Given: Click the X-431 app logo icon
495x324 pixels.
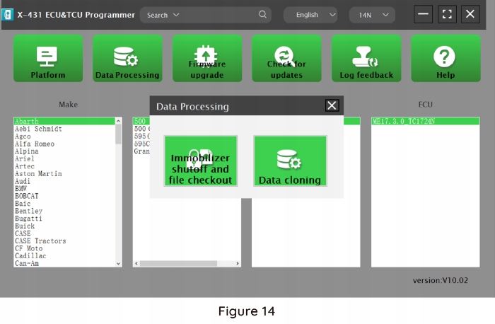Looking at the screenshot, I should [8, 15].
